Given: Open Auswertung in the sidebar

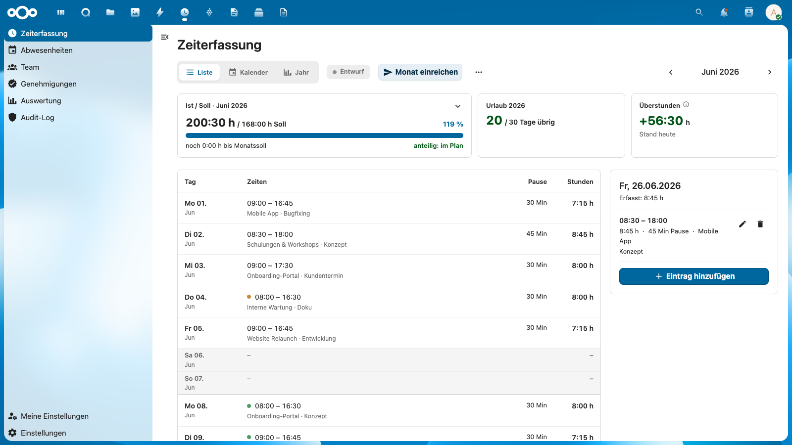Looking at the screenshot, I should click(78, 100).
